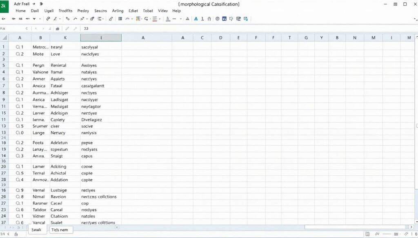Select cell containing Lustsige
The width and height of the screenshot is (418, 238).
pos(65,190)
